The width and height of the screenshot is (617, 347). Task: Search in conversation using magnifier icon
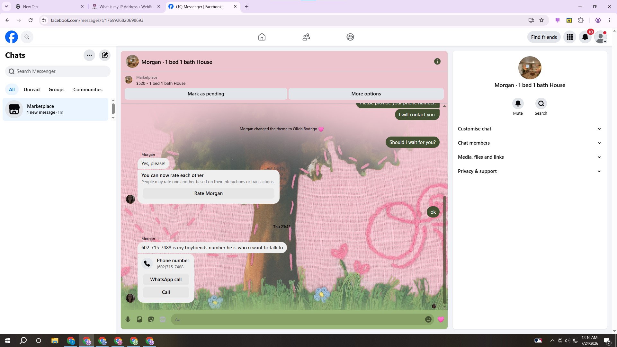pos(541,103)
